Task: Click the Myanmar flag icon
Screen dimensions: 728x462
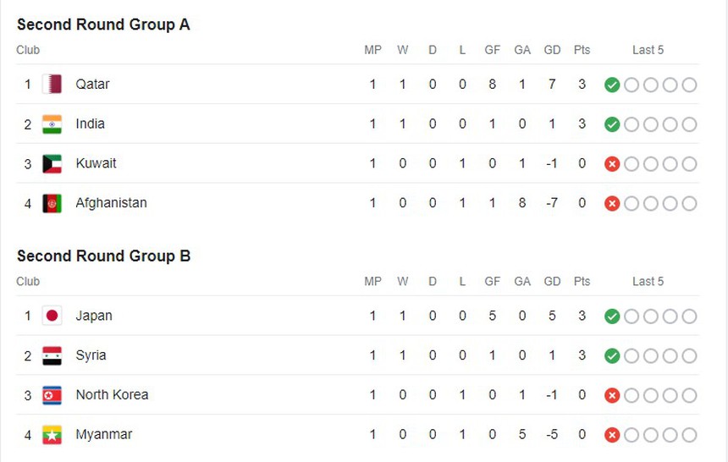Action: coord(52,435)
